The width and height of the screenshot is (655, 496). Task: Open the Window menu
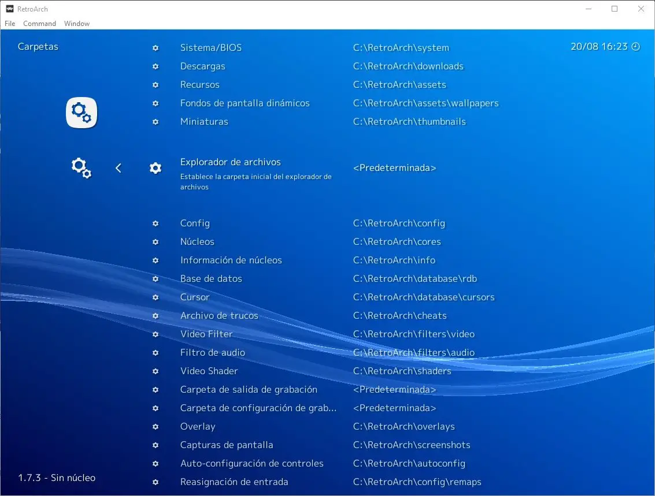77,23
